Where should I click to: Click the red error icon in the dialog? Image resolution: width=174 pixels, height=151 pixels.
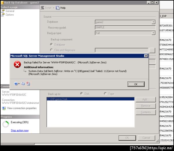click(17, 64)
